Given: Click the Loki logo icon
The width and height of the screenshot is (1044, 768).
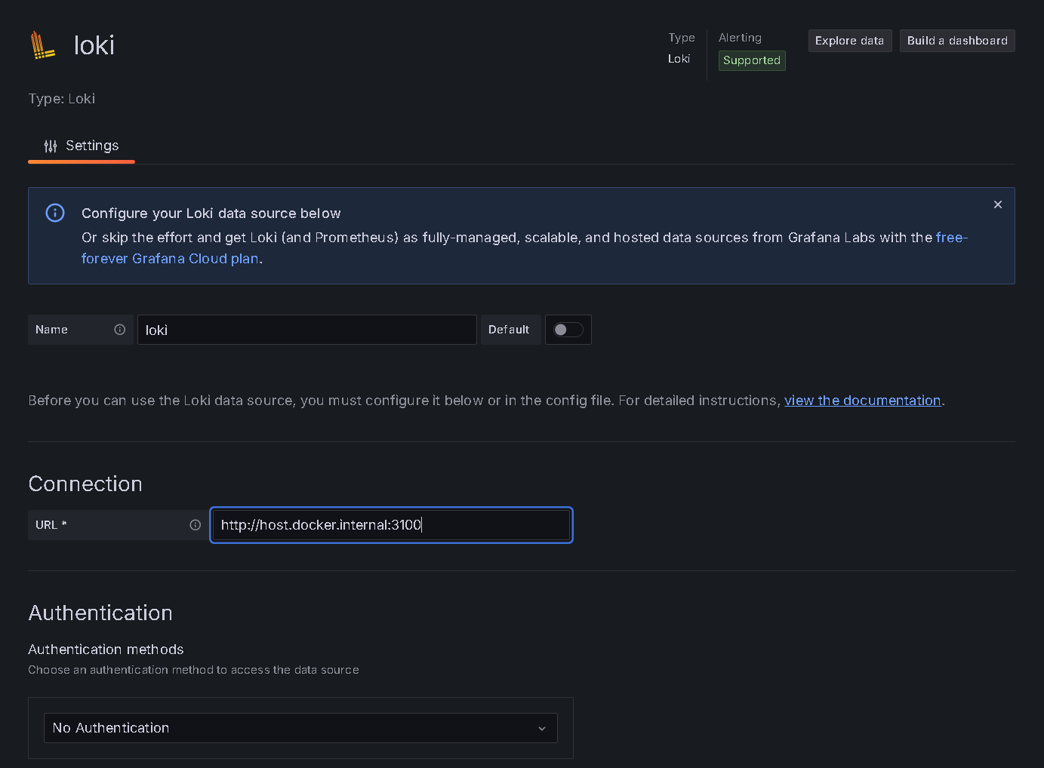Looking at the screenshot, I should [x=42, y=45].
